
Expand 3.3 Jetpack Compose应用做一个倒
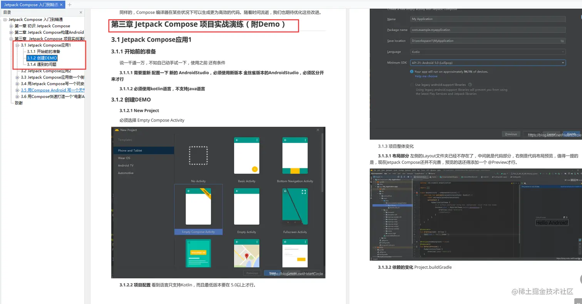coord(17,77)
